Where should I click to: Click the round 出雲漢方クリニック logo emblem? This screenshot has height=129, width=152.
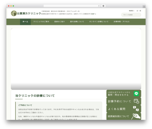14,13
